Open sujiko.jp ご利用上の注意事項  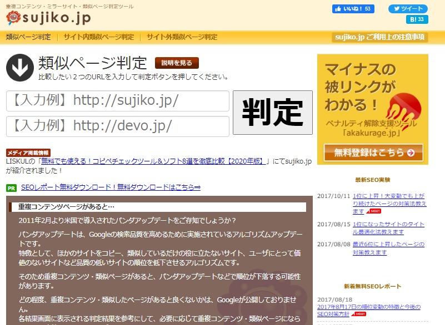[380, 37]
